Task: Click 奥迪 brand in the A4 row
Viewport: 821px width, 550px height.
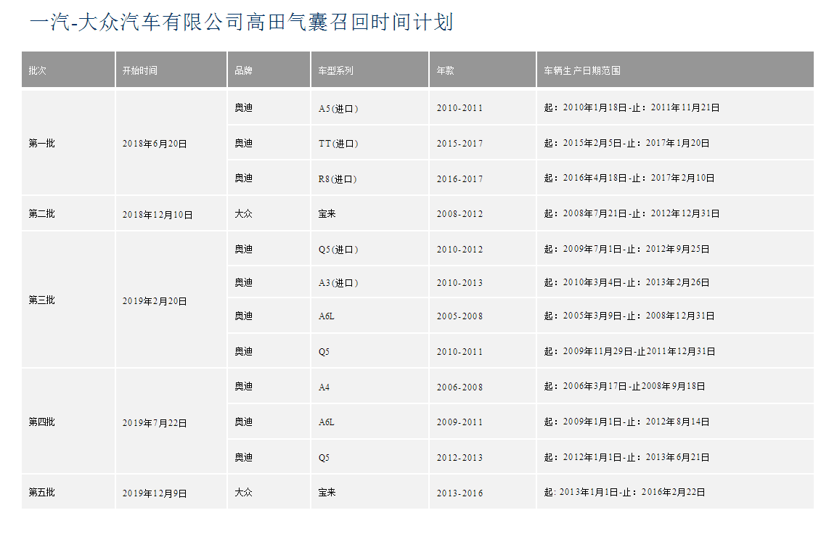Action: coord(243,386)
